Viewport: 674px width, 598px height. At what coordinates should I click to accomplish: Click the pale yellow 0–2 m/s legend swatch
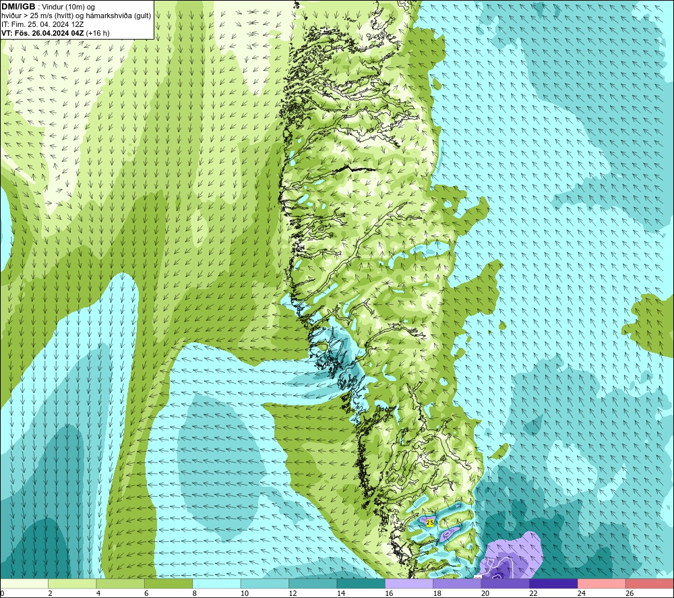24,584
